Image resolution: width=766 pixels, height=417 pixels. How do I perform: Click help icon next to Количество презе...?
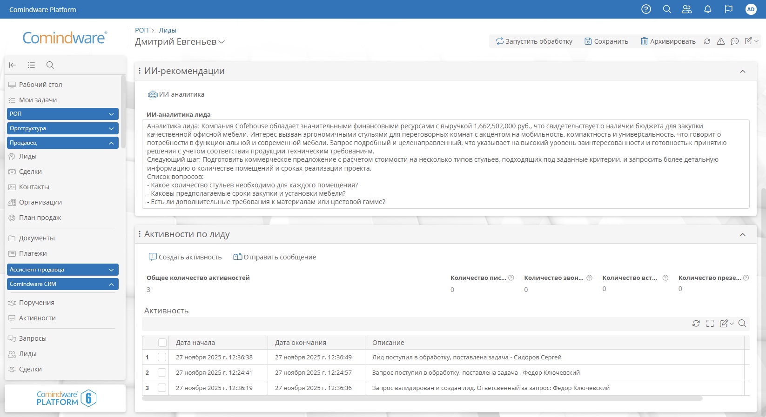tap(746, 278)
